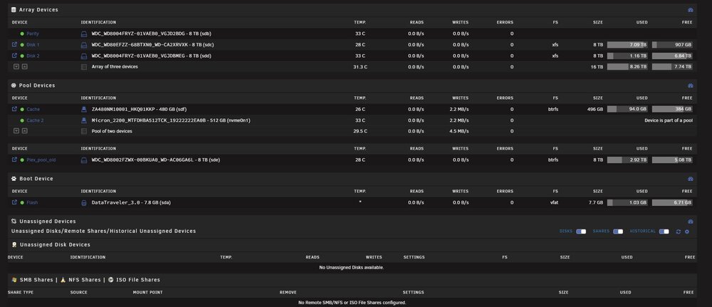Click the hard drive icon beside WDC_WD8004FRYZ-01VAEB0_VGJD2BDG
Screen dimensions: 712x307
[83, 33]
